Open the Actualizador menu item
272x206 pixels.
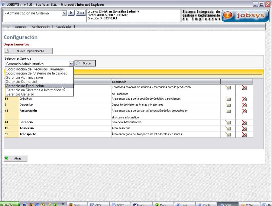[63, 27]
